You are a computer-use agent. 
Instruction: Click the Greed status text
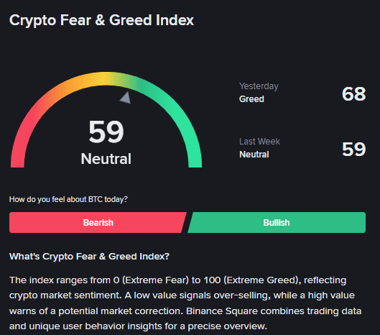click(251, 99)
